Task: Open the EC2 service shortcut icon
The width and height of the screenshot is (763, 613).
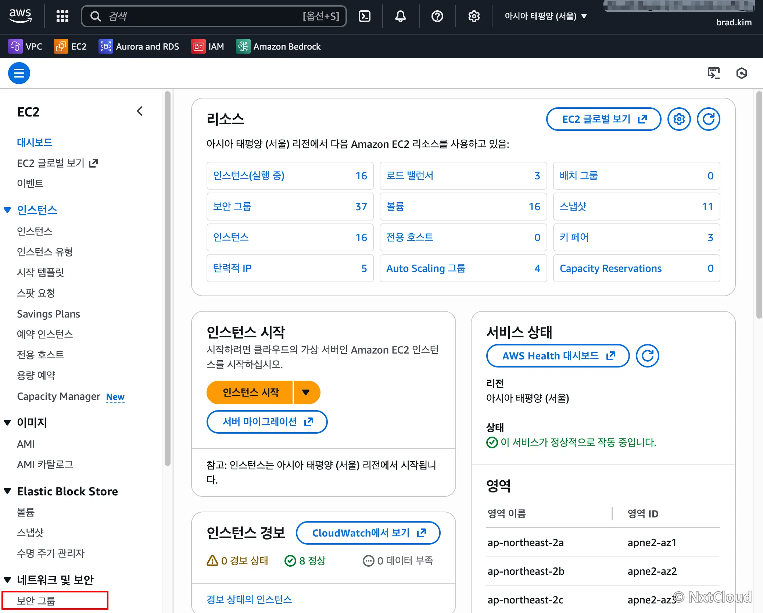Action: 61,46
